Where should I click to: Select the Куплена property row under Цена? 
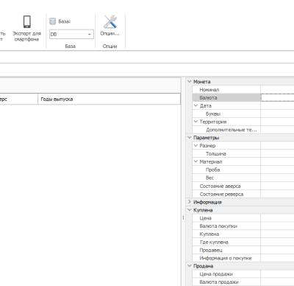pos(243,234)
